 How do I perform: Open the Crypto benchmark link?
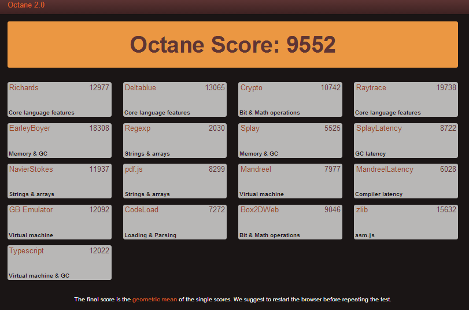coord(252,88)
